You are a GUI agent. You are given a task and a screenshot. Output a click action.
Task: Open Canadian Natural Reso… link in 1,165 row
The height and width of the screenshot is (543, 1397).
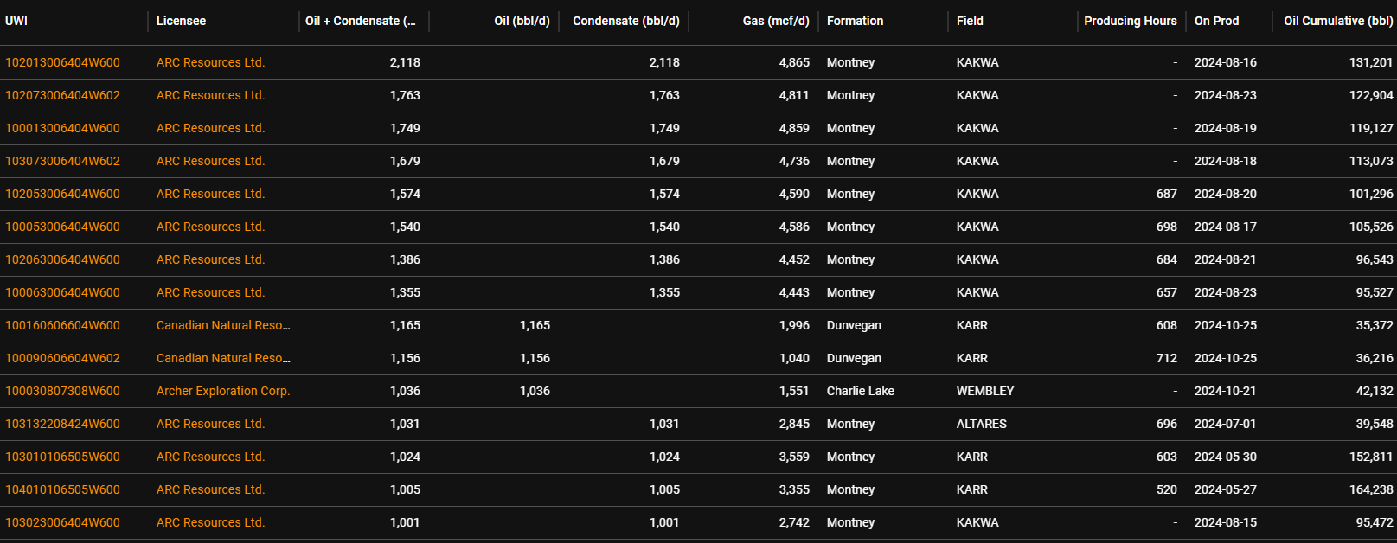(223, 325)
